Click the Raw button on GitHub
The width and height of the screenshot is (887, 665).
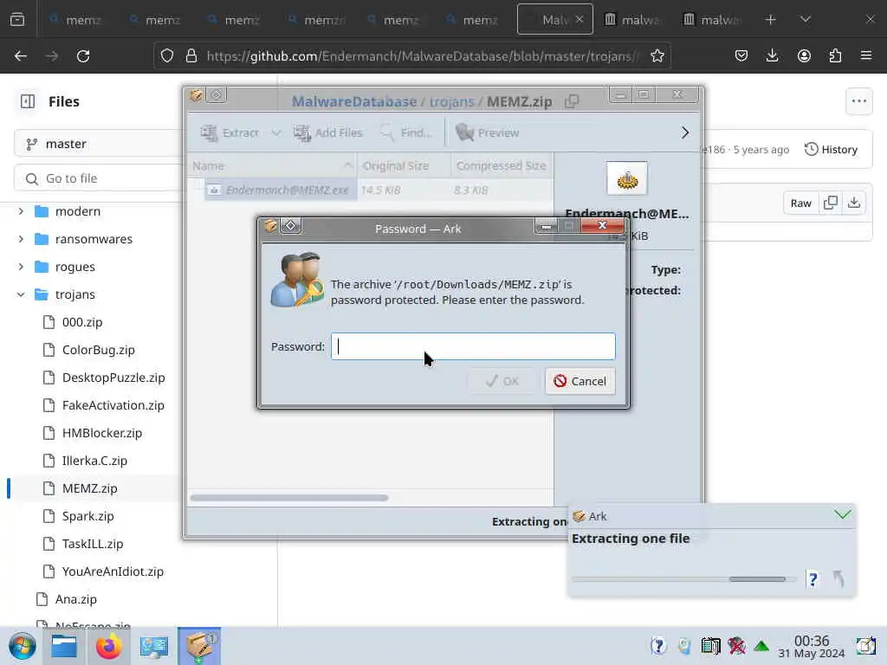(800, 203)
